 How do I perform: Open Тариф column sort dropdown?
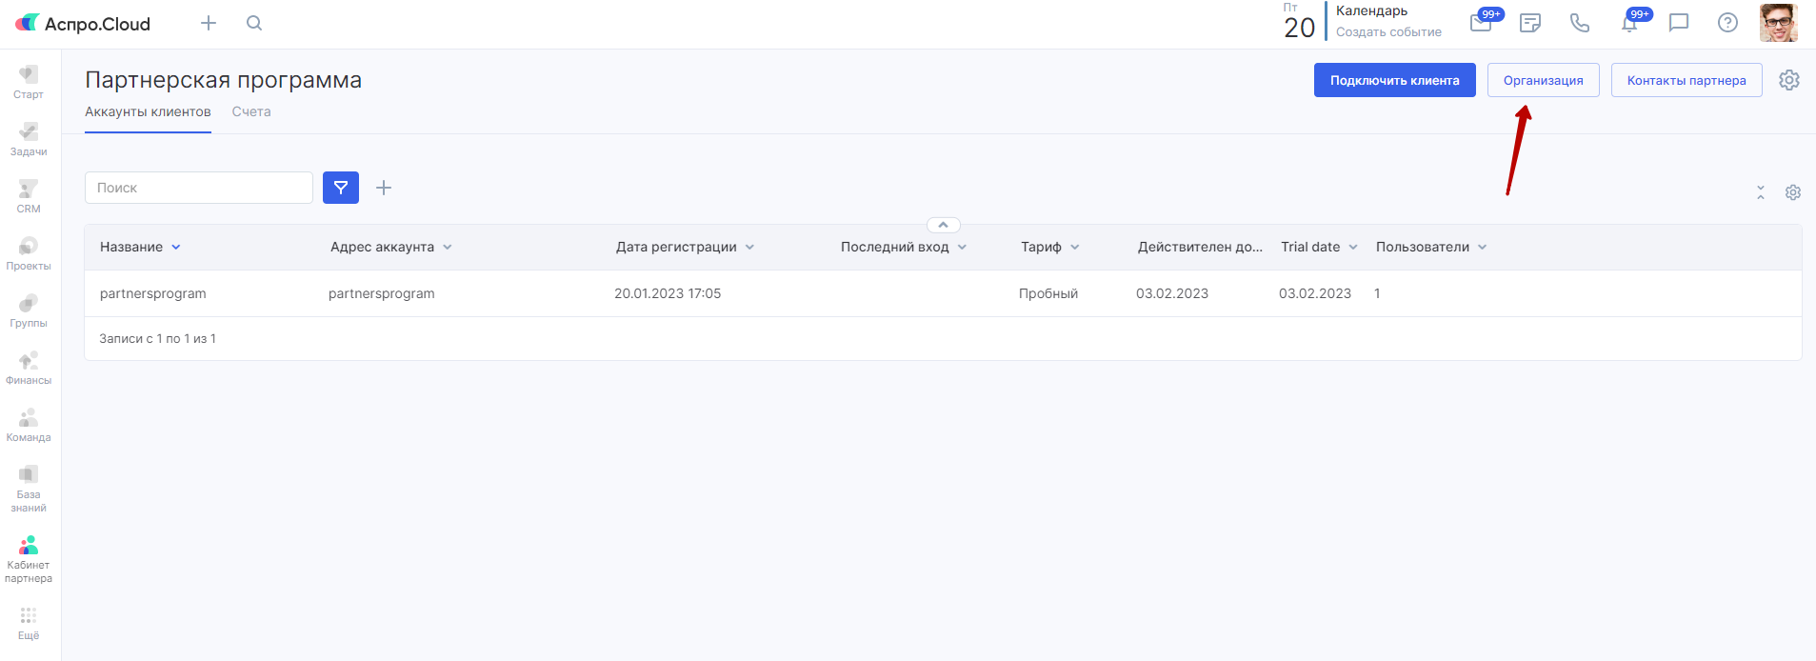pos(1075,248)
